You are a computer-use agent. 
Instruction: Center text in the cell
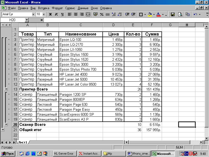pyautogui.click(x=76, y=14)
